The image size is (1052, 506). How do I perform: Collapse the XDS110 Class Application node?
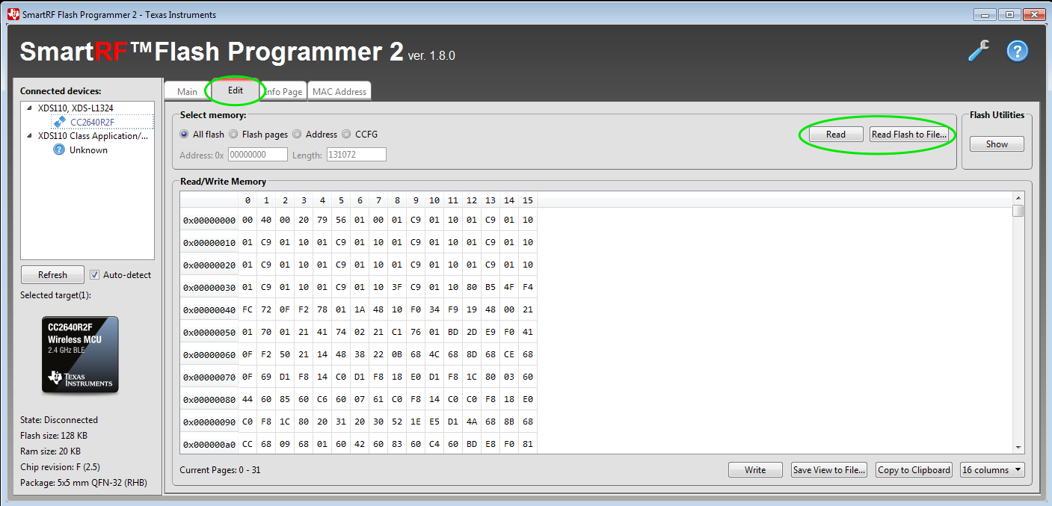click(x=30, y=136)
